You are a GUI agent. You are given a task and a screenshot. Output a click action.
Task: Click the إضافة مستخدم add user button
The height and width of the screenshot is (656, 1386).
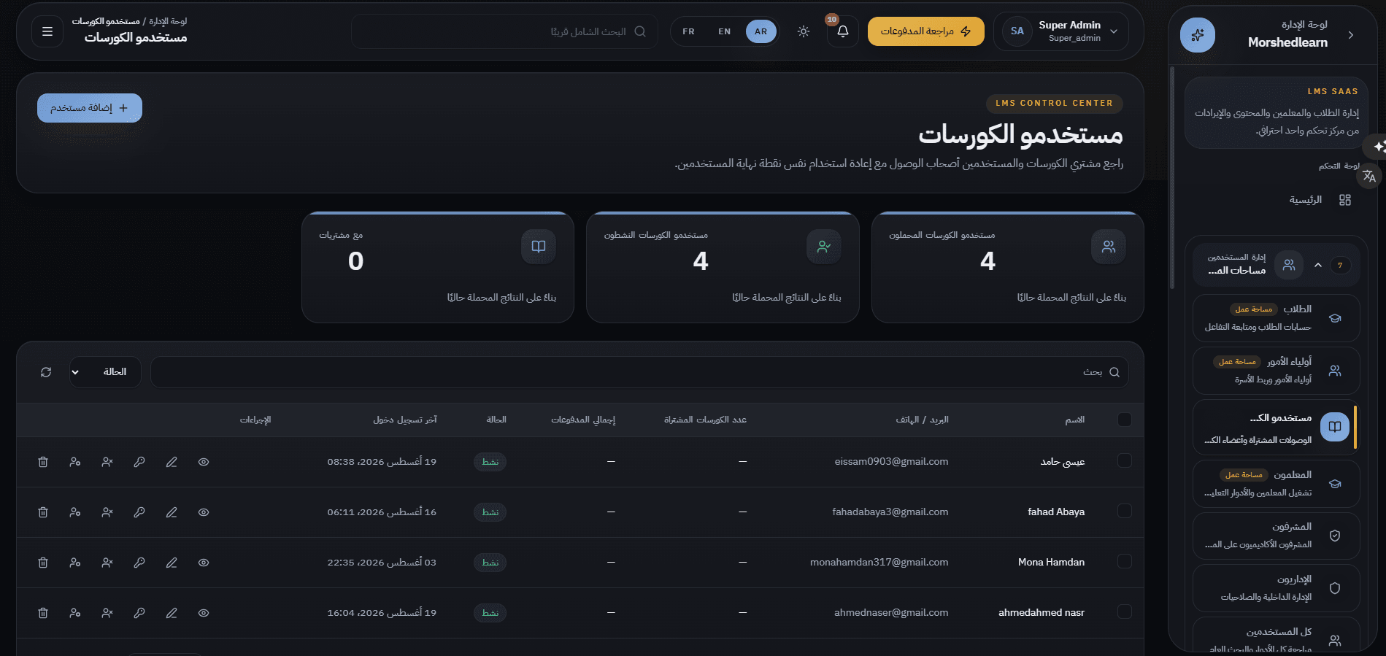tap(90, 108)
